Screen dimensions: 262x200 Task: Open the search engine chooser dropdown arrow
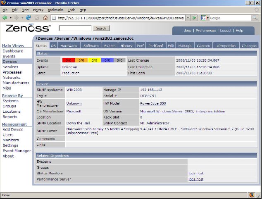(x=208, y=18)
